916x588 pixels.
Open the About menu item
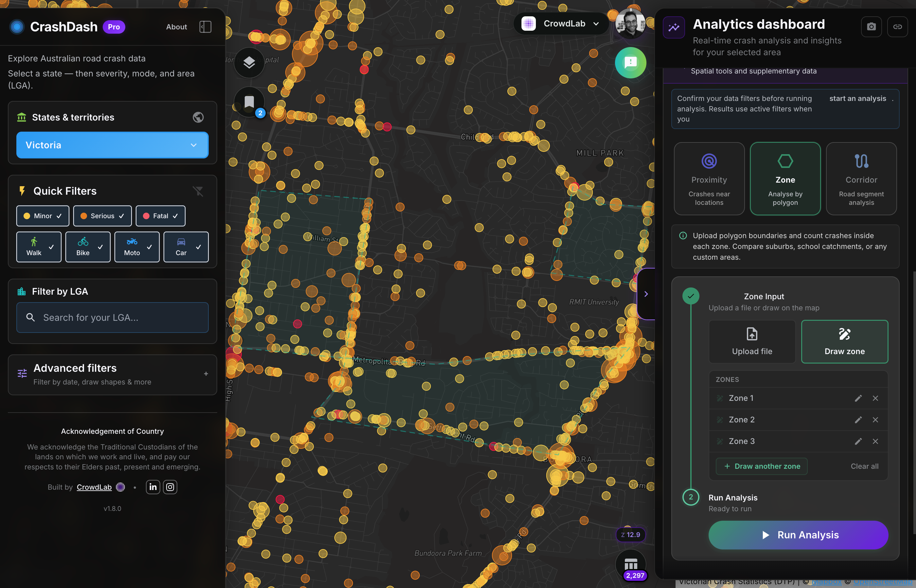pyautogui.click(x=176, y=27)
